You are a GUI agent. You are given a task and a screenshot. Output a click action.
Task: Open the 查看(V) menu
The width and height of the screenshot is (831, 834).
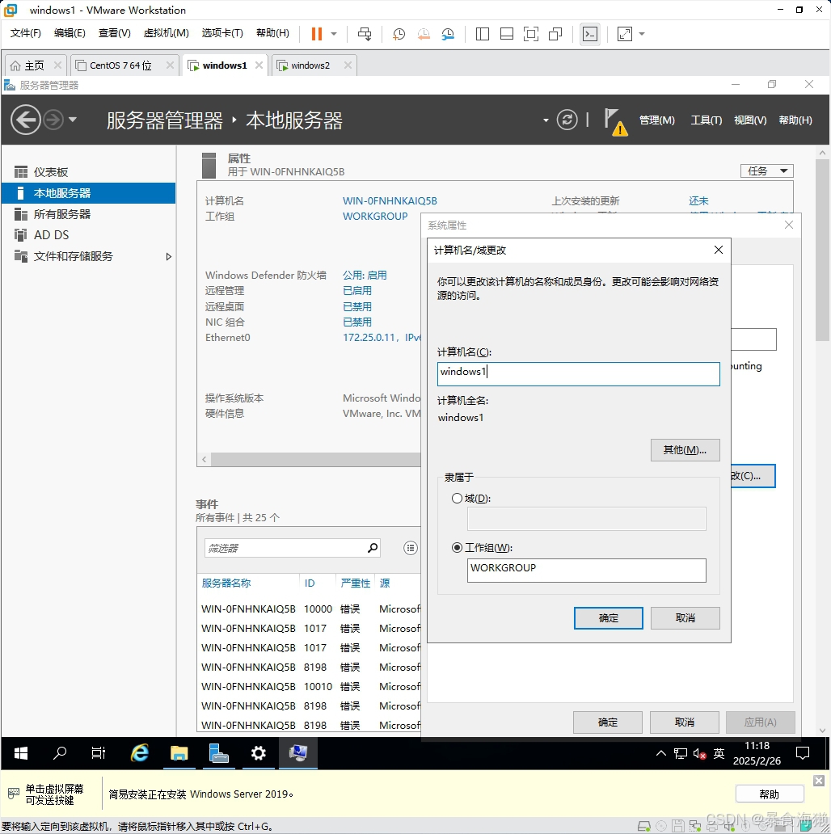[114, 33]
